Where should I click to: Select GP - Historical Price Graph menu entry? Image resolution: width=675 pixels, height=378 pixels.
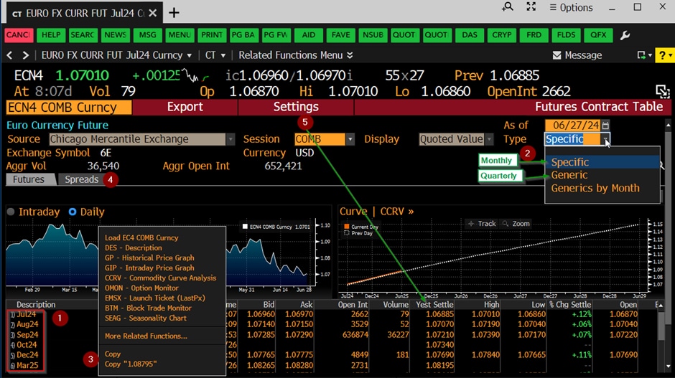coord(149,257)
